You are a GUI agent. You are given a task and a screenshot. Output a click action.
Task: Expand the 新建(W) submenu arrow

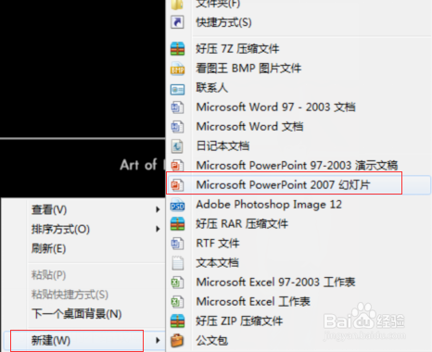tap(158, 341)
